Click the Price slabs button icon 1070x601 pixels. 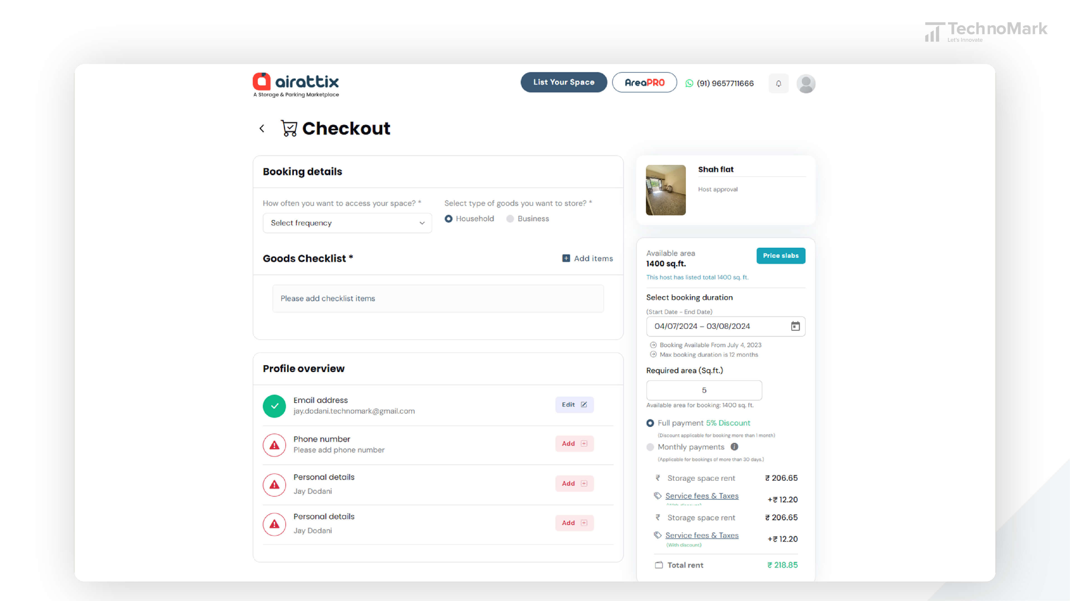[780, 255]
